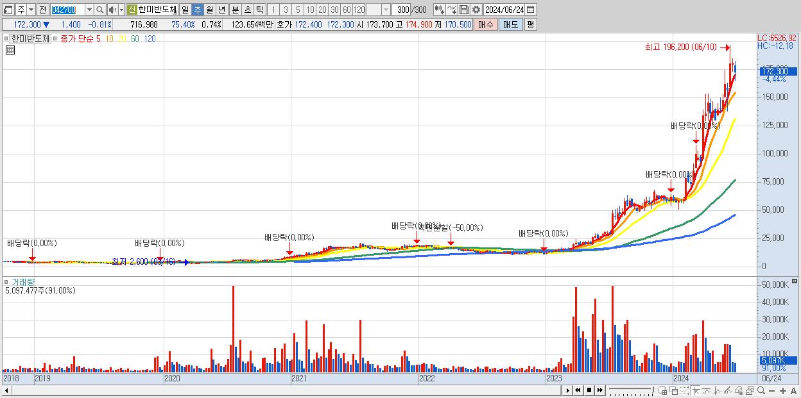
Task: Save chart with the floppy disk icon
Action: 464,10
